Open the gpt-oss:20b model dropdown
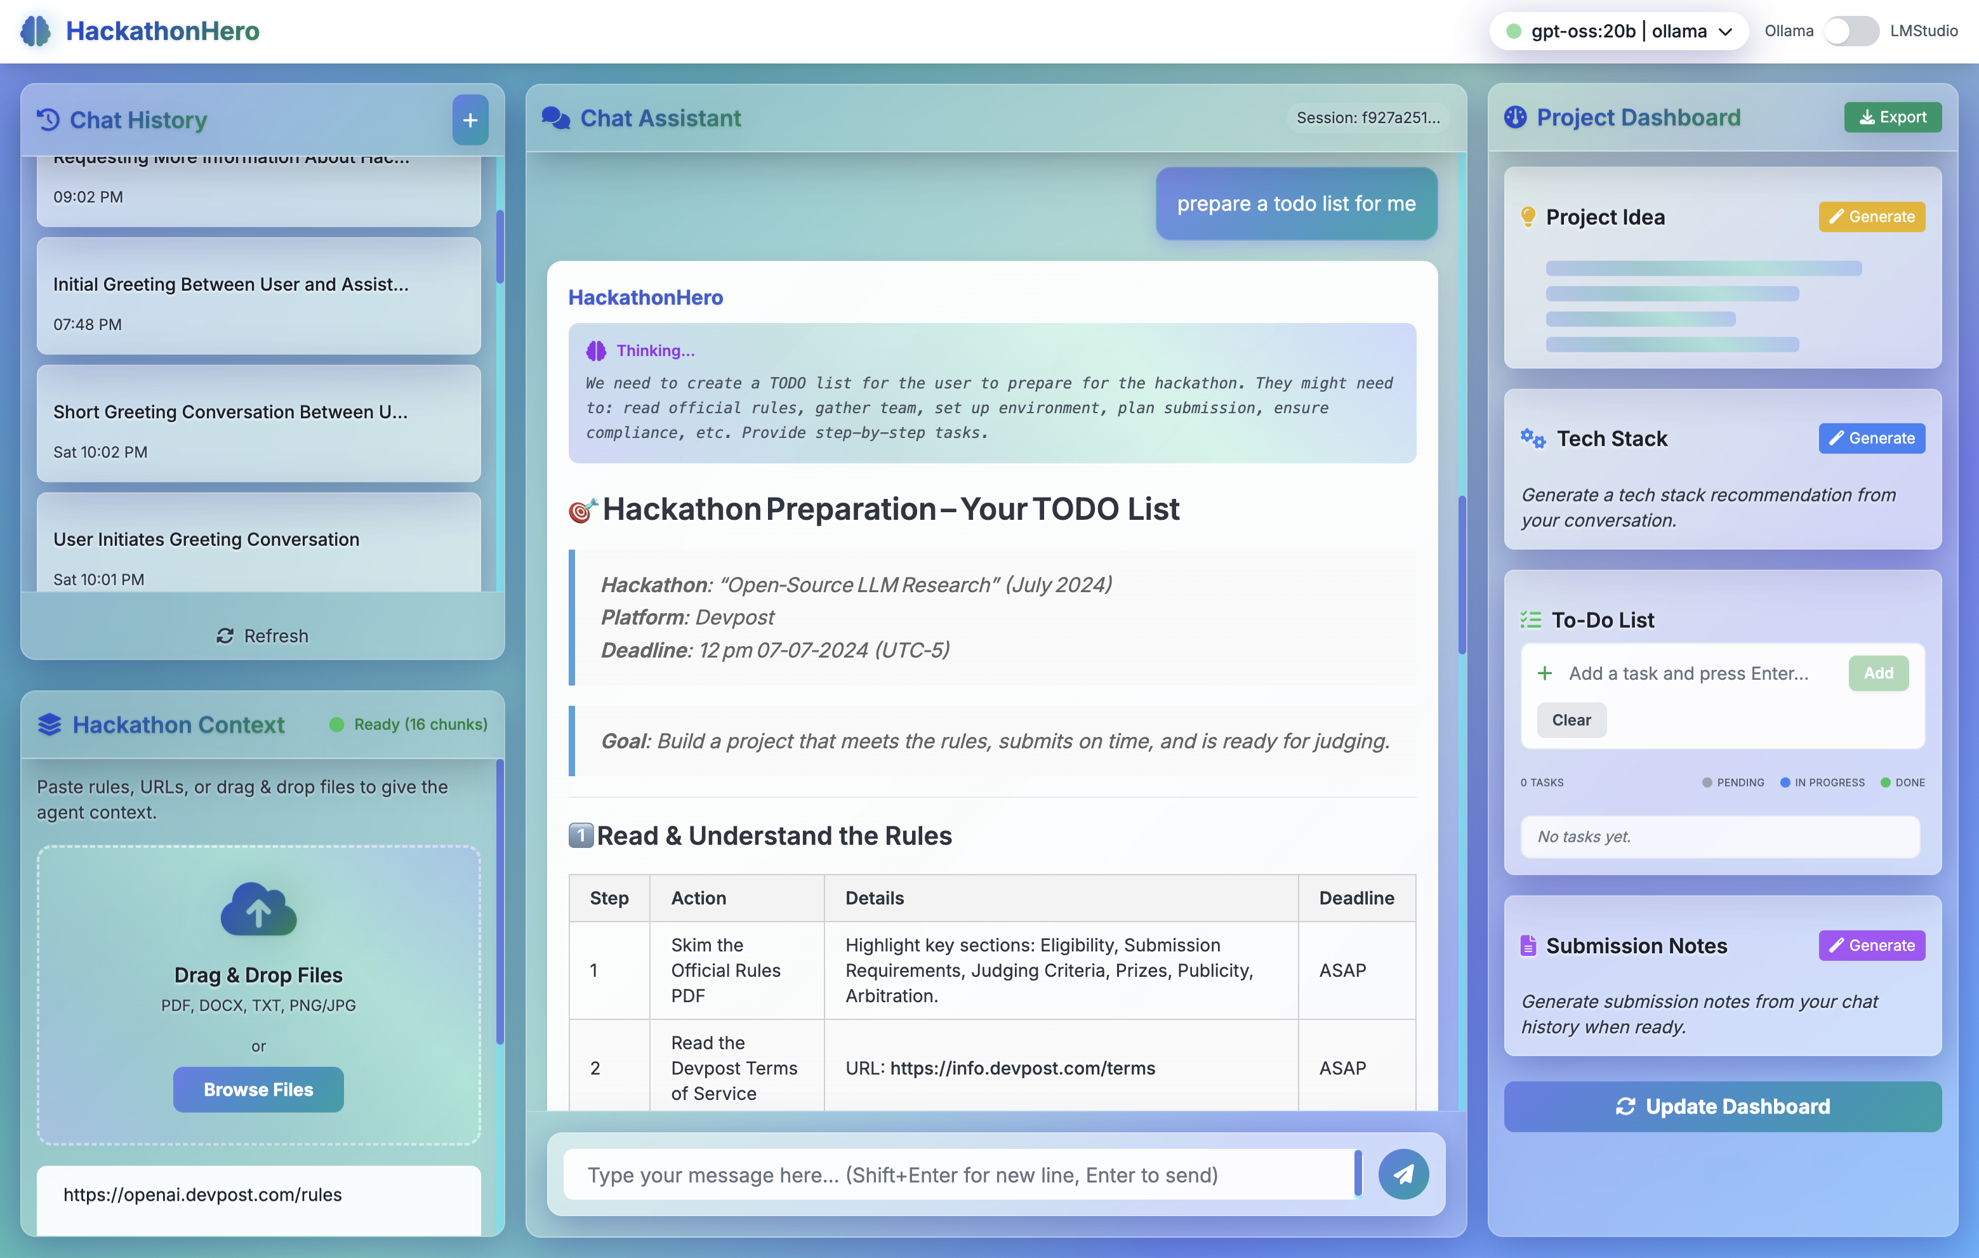The width and height of the screenshot is (1979, 1258). [1619, 31]
